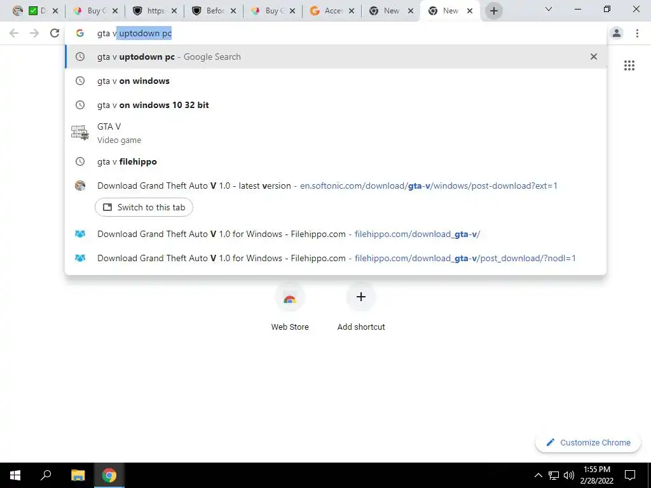Select the GTA V Video game suggestion
651x488 pixels.
click(336, 133)
